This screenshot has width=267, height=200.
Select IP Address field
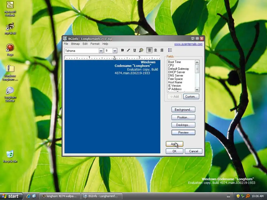coord(175,89)
